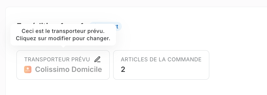Click the word 'Ceci' starting the tooltip

(x=26, y=31)
